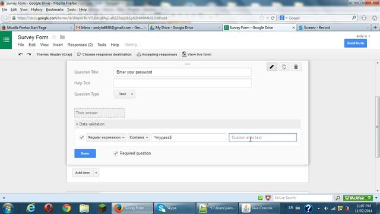Open the Regular expression validation dropdown

(106, 137)
